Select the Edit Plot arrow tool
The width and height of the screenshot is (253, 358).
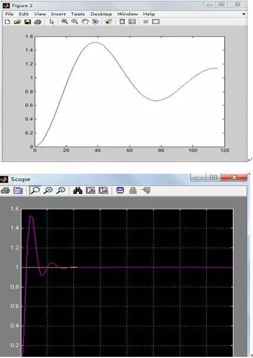click(x=52, y=22)
